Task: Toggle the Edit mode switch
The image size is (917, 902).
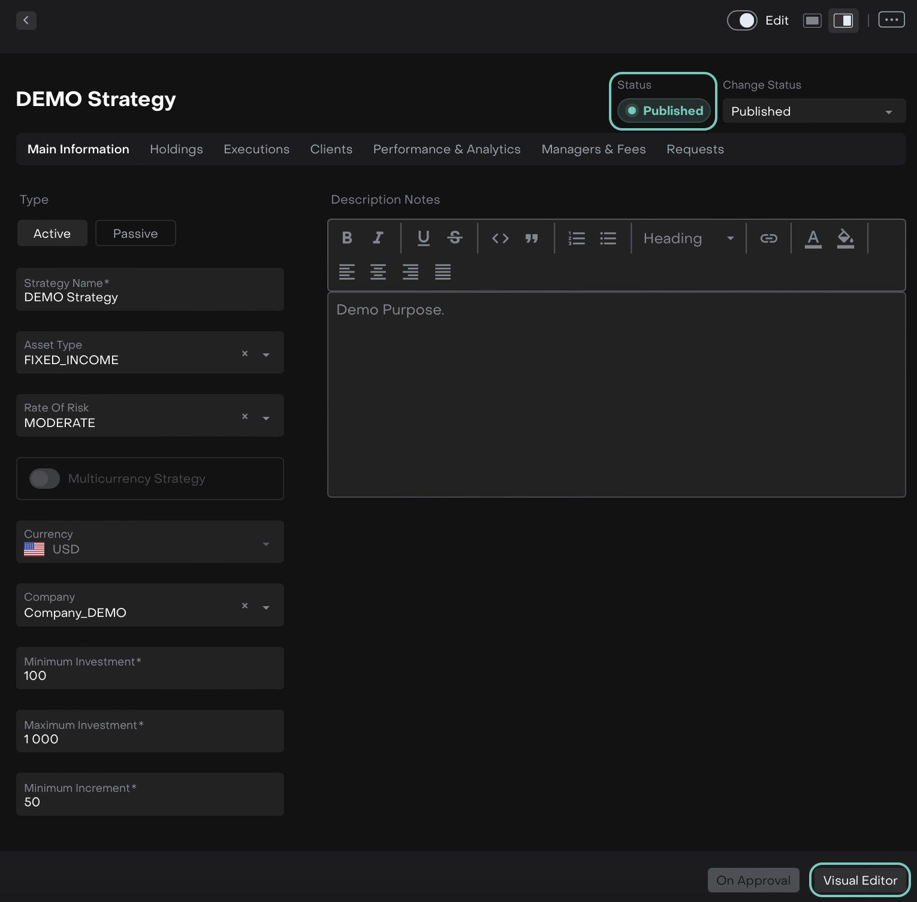Action: 742,20
